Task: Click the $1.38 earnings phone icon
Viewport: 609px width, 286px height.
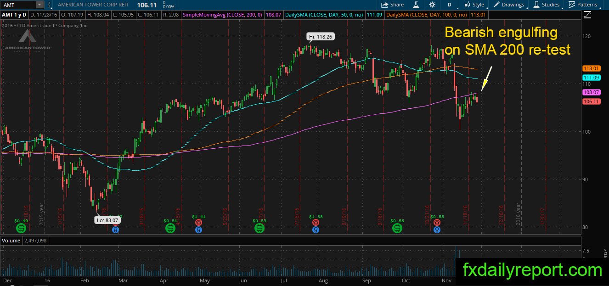Action: (316, 222)
